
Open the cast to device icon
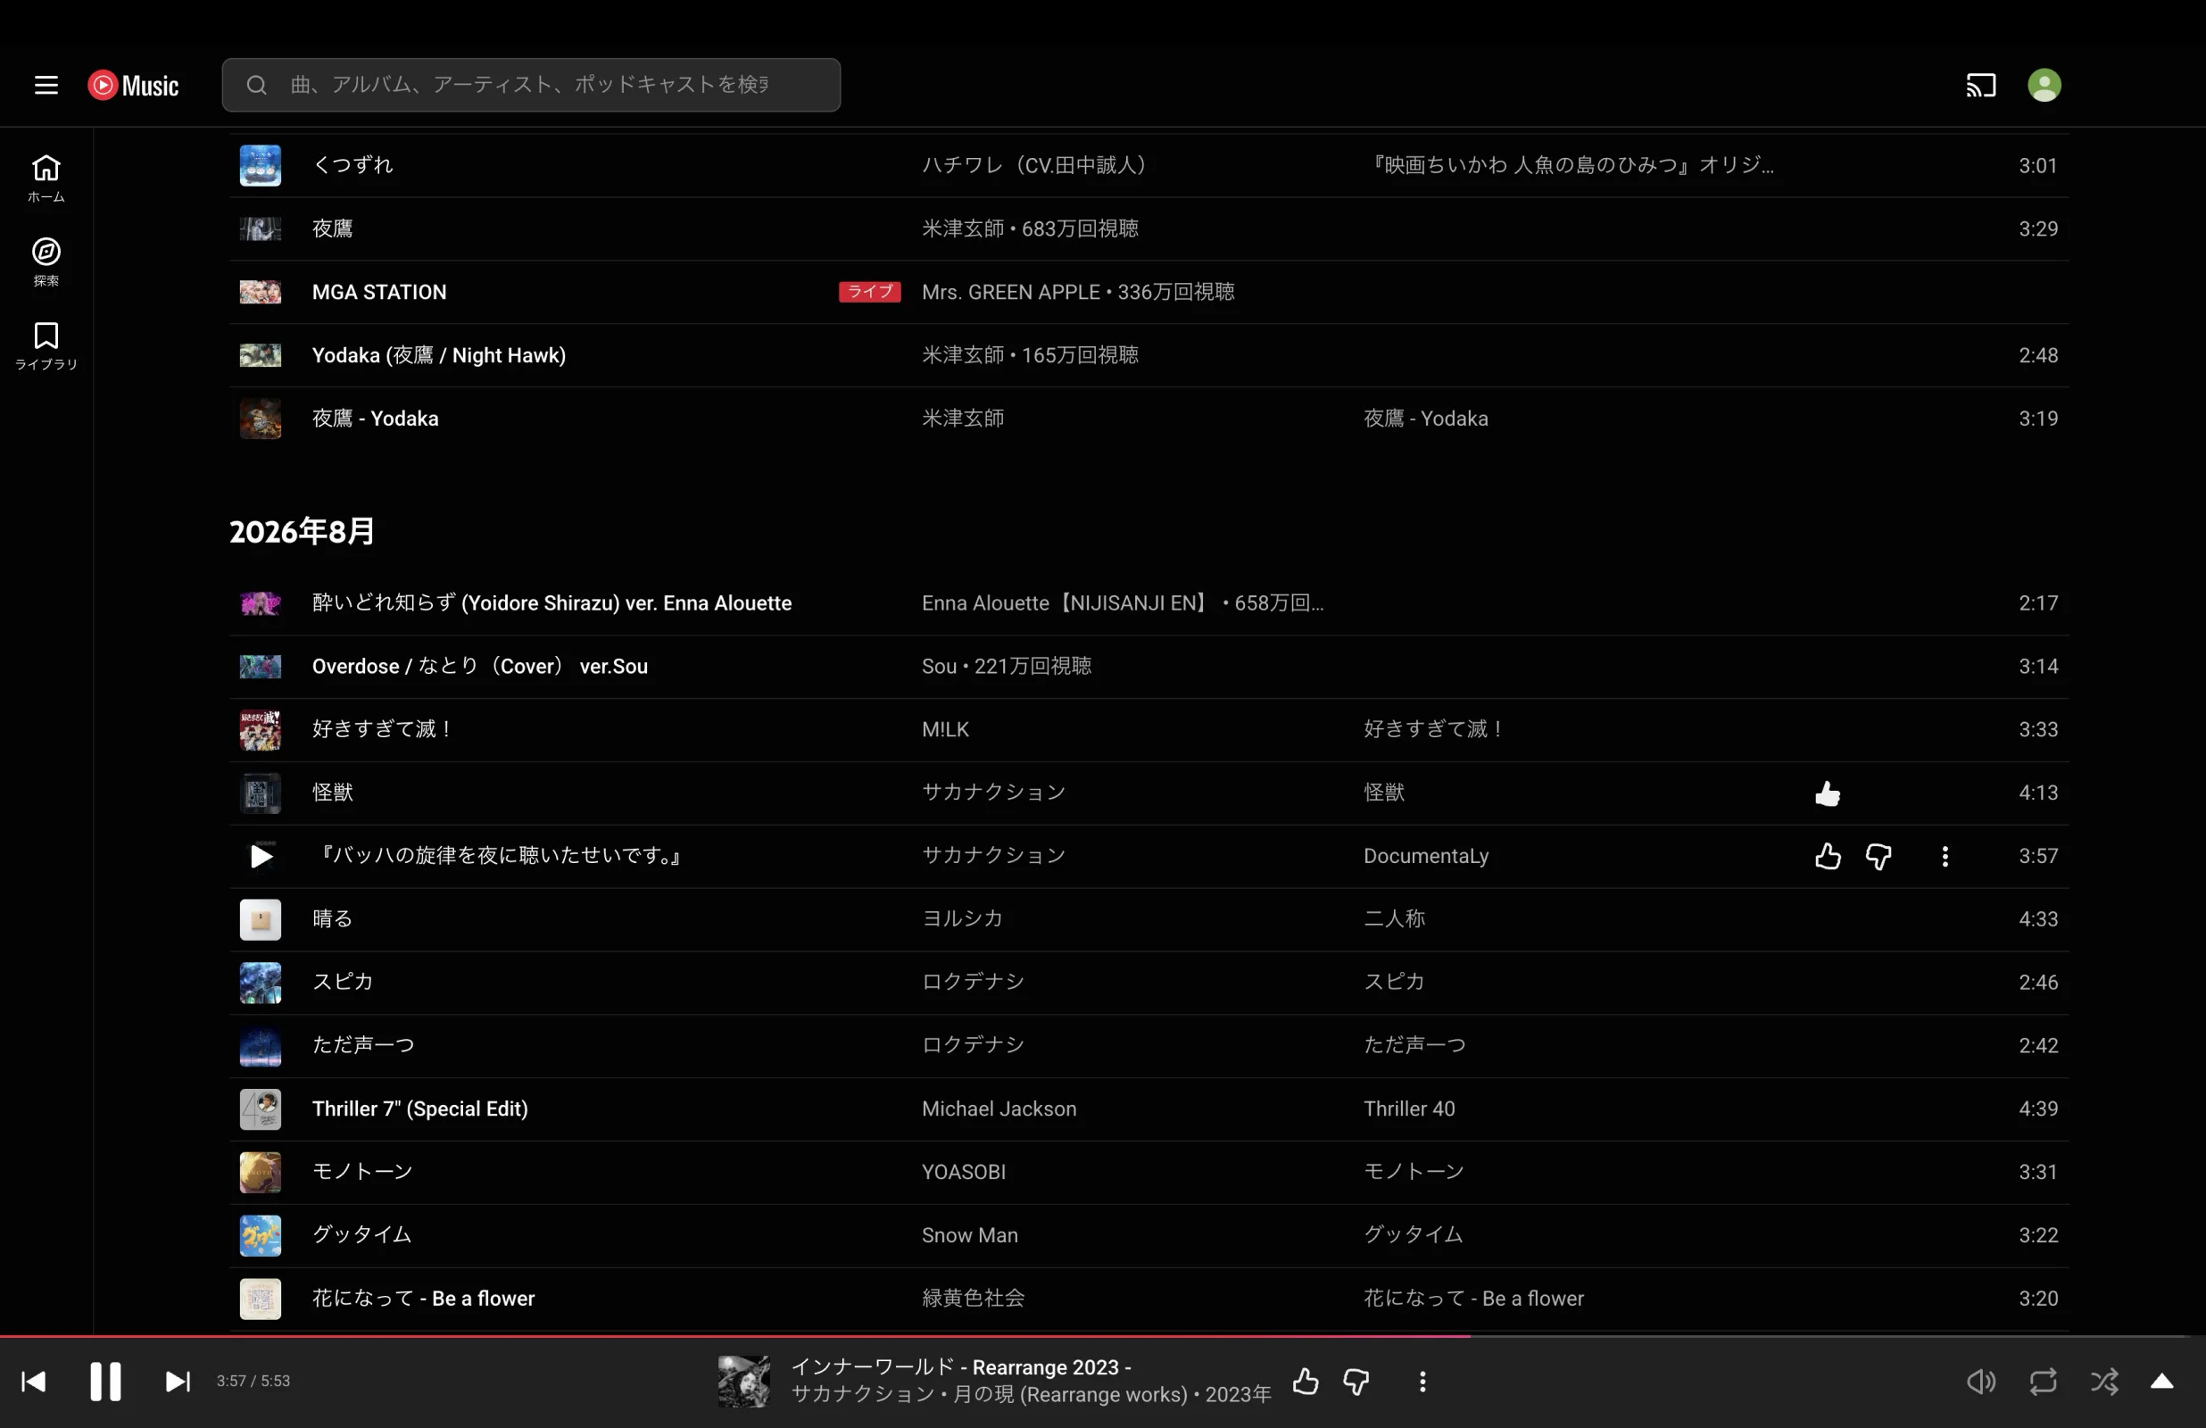click(x=1981, y=86)
